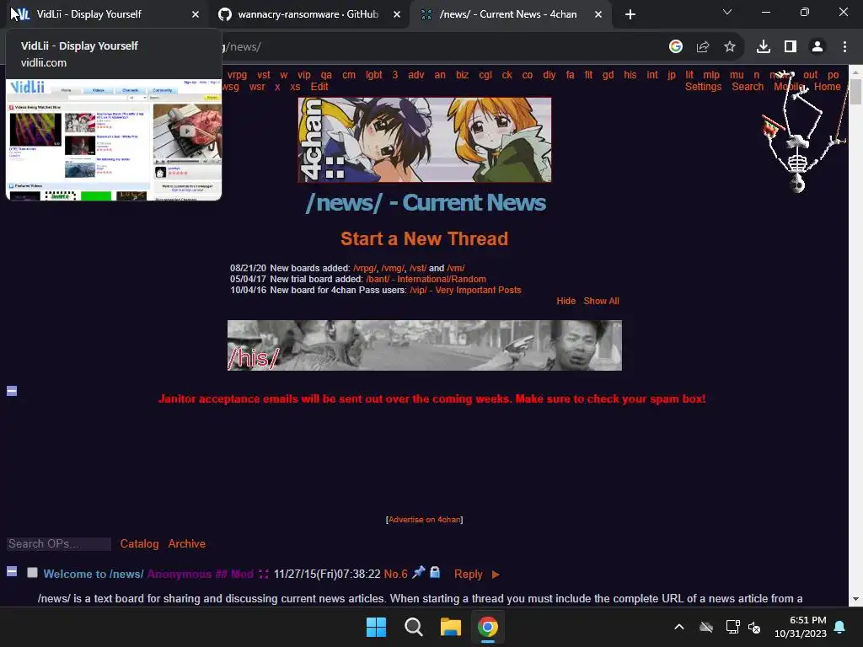
Task: Close the 4chan /news/ tab
Action: 598,15
